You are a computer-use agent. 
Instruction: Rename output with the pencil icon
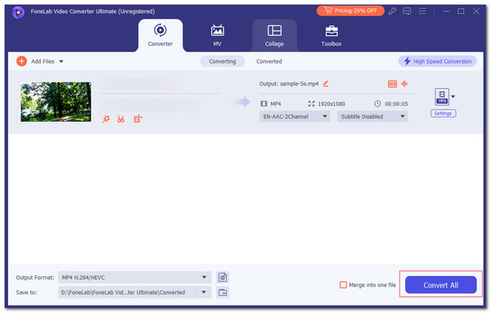coord(326,83)
